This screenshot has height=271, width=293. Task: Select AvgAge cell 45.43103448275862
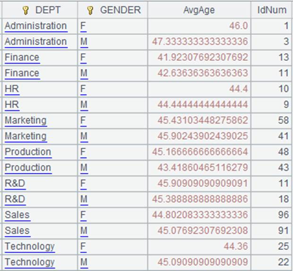tap(199, 120)
